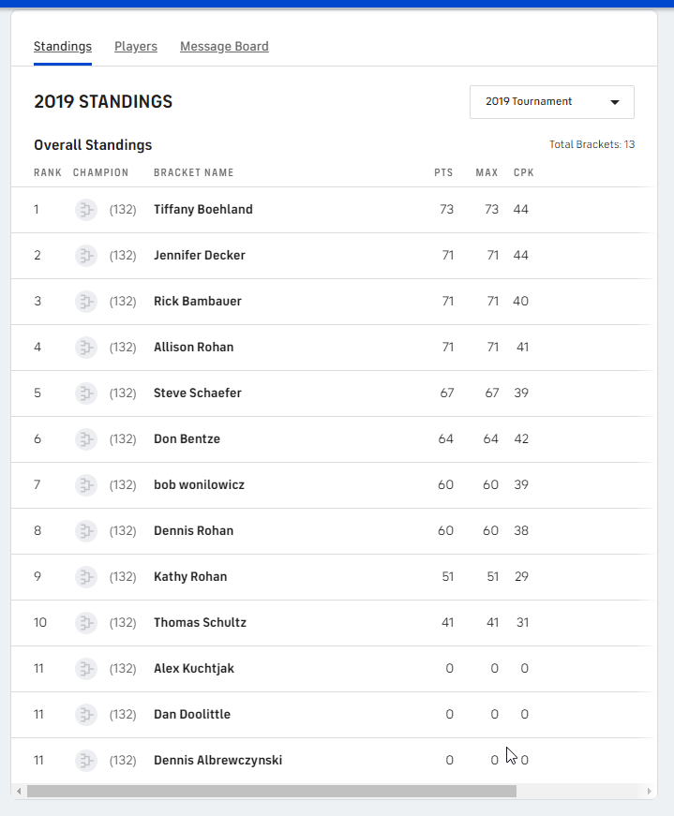Click bracket icon next to Don Bentze
The height and width of the screenshot is (816, 674).
click(86, 439)
